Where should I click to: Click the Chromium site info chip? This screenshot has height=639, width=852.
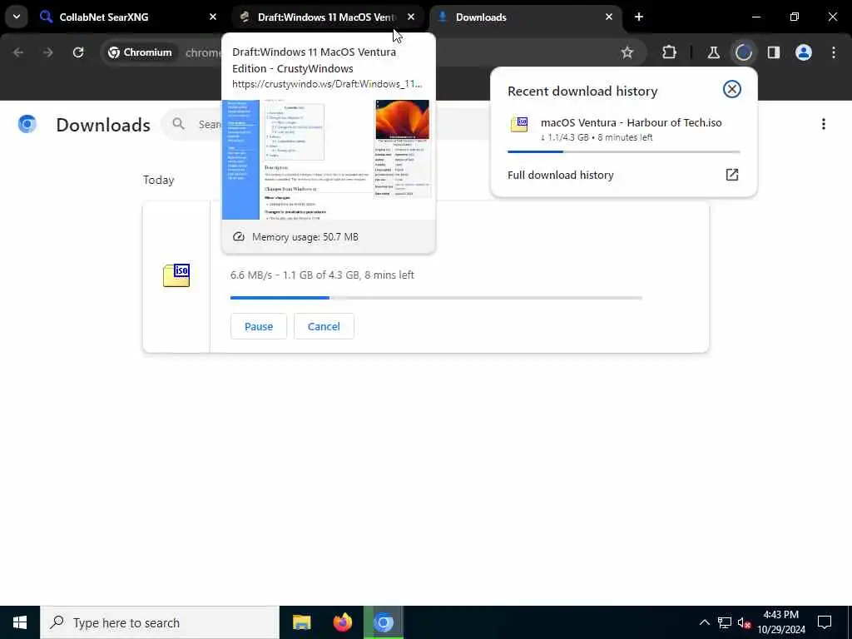tap(140, 52)
